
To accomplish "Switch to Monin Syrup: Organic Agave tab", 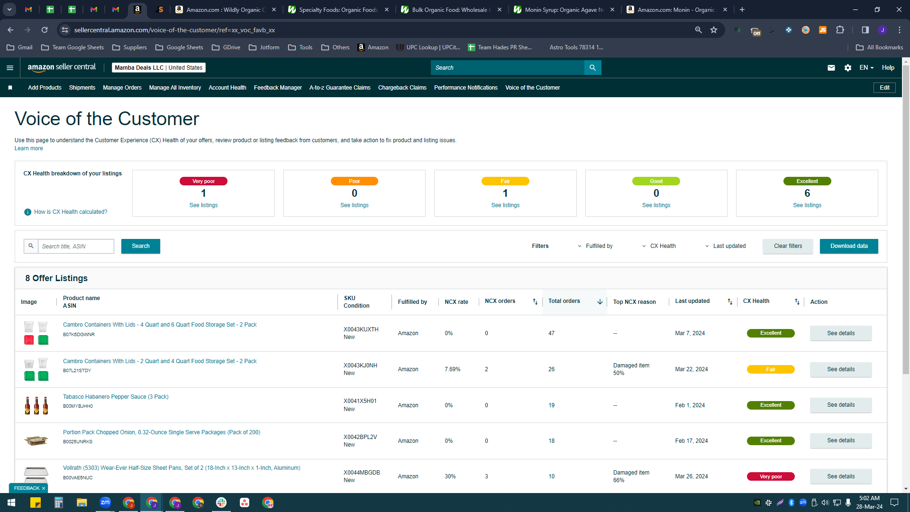I will click(564, 9).
